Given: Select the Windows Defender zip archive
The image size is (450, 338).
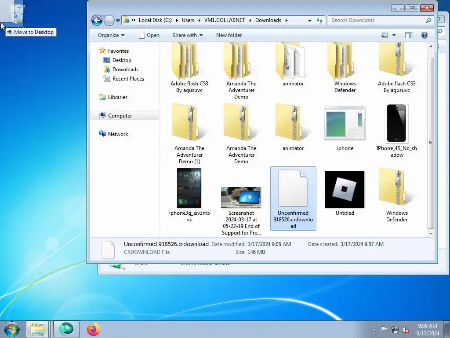Looking at the screenshot, I should tap(397, 195).
